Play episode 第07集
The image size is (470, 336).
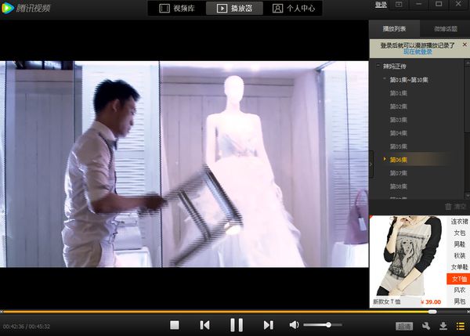coord(399,173)
